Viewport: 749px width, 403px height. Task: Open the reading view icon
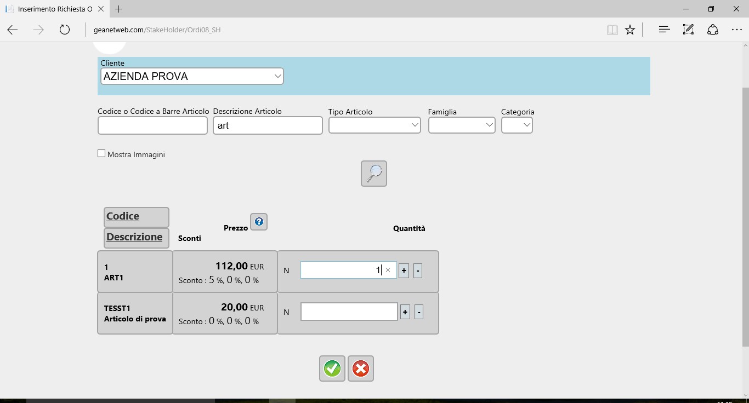pyautogui.click(x=612, y=30)
